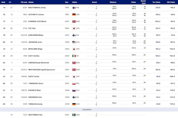Click the Norway flag in KVANDAL Eirin Maria's row

tap(74, 22)
